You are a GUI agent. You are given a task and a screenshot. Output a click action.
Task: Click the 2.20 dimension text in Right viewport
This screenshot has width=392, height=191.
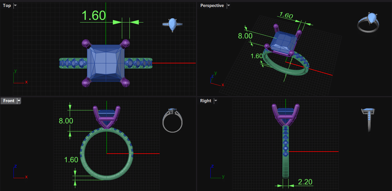(305, 182)
